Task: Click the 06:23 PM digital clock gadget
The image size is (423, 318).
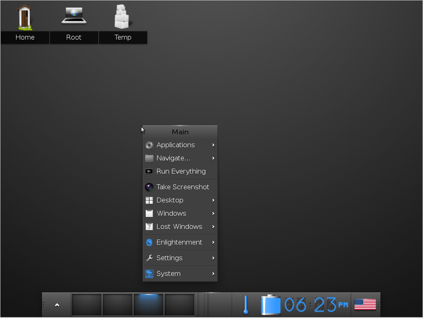Action: pos(316,305)
